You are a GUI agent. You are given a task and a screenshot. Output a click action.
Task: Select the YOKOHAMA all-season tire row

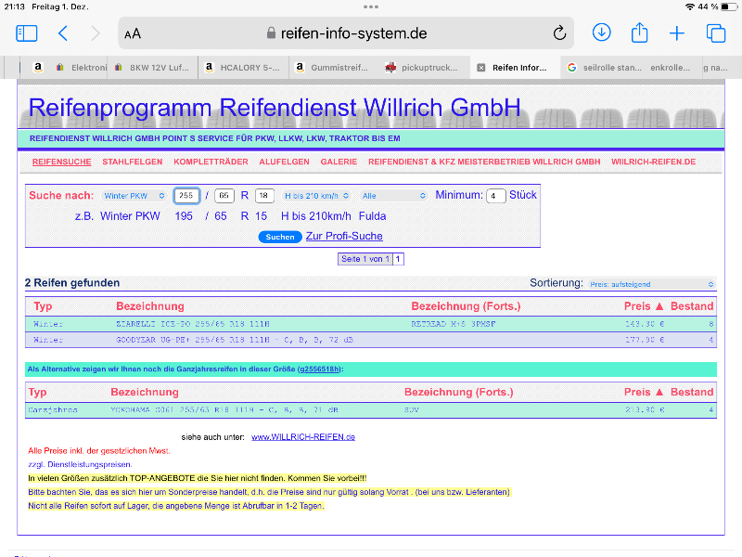point(371,409)
